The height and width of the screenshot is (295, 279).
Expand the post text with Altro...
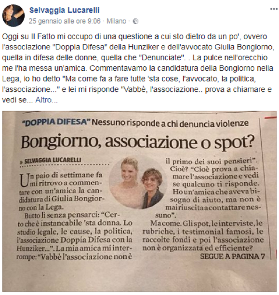coord(47,100)
